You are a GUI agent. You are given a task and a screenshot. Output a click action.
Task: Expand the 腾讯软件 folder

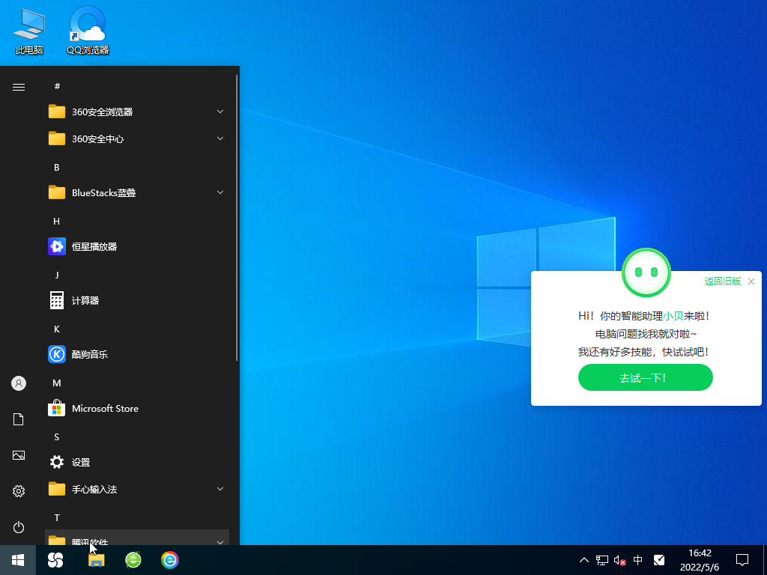(219, 541)
